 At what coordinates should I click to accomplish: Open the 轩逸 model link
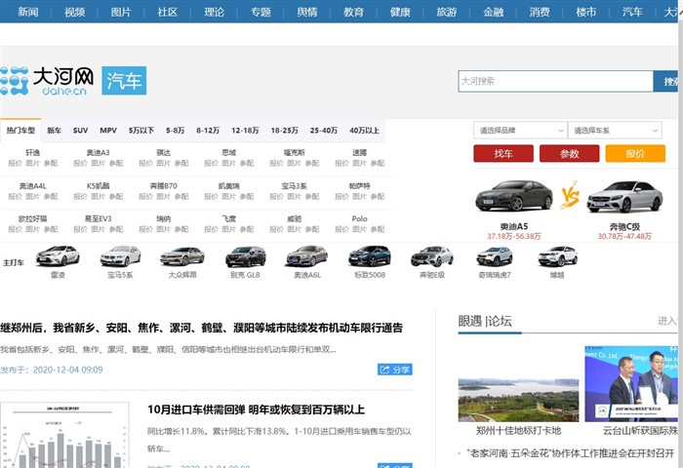click(32, 152)
